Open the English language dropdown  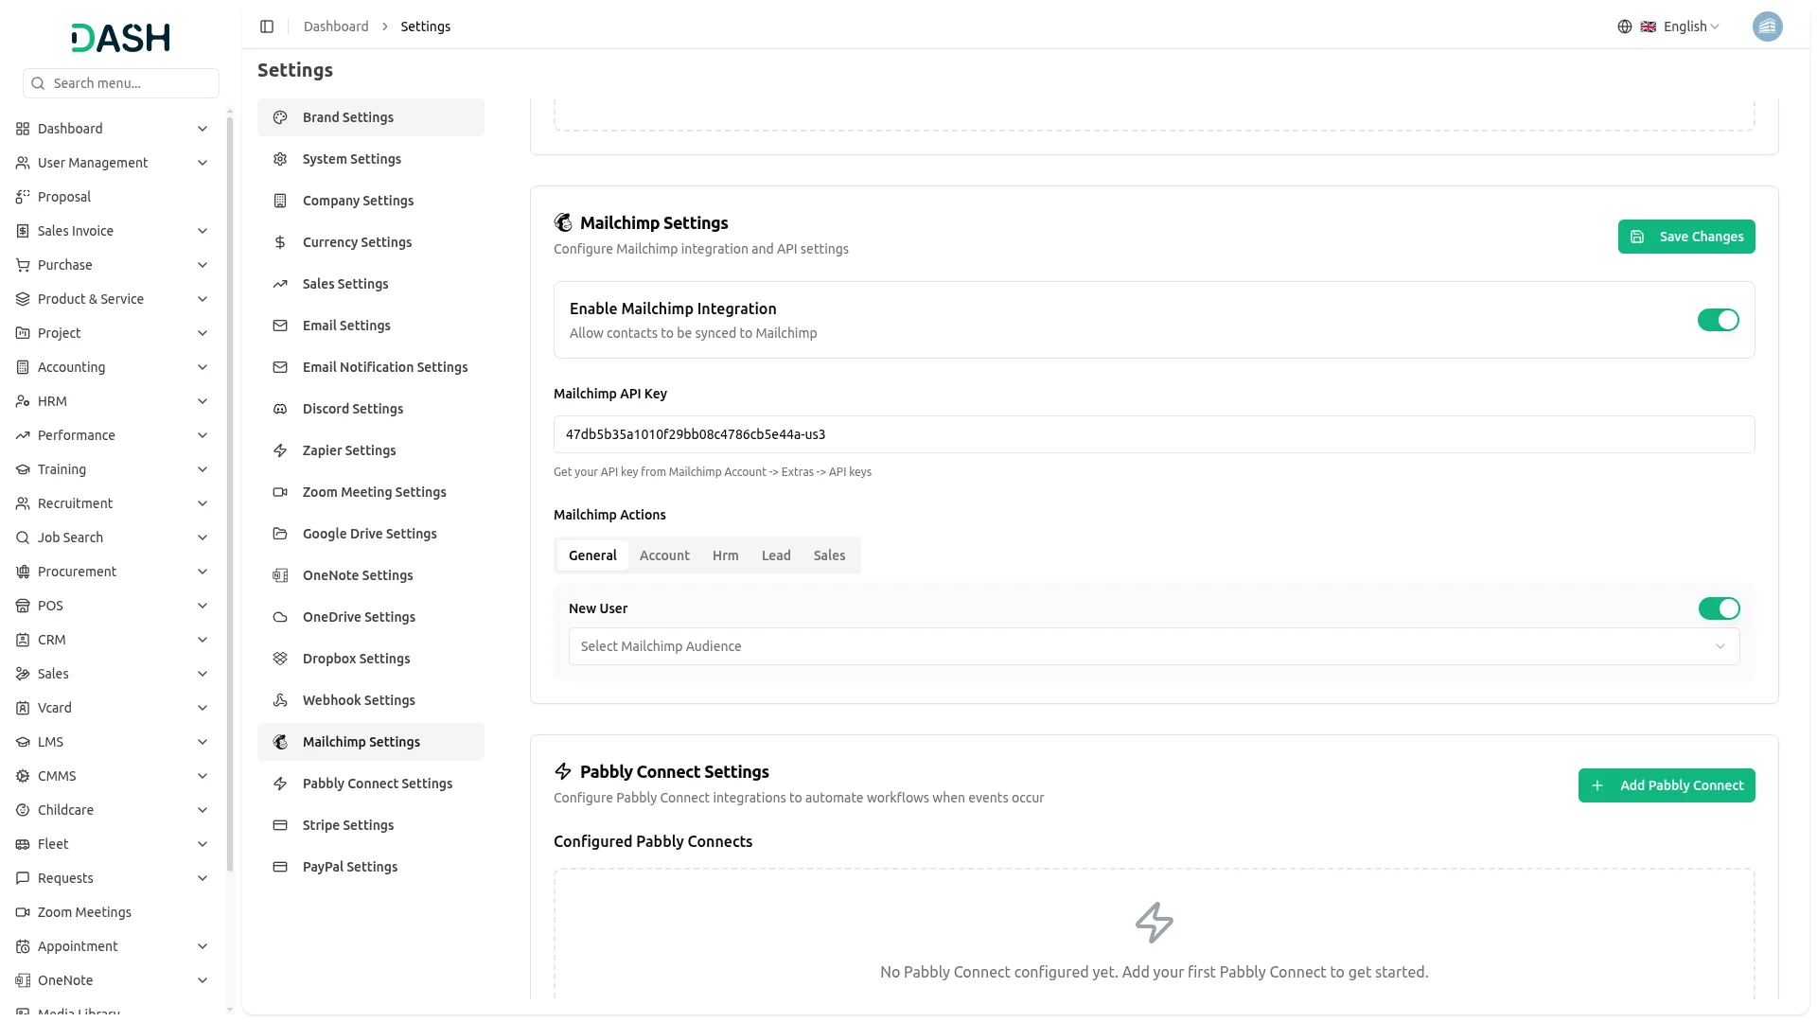pyautogui.click(x=1685, y=26)
